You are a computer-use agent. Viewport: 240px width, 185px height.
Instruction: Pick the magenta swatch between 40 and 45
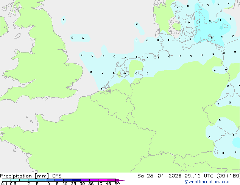coord(103,180)
